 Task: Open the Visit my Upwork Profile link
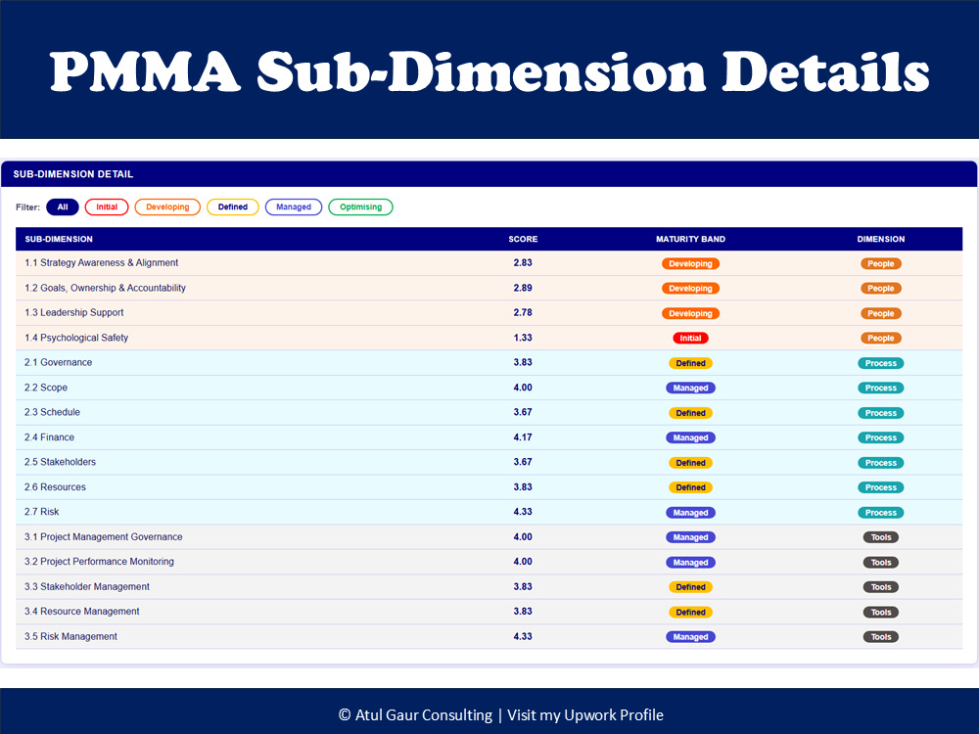pyautogui.click(x=585, y=714)
